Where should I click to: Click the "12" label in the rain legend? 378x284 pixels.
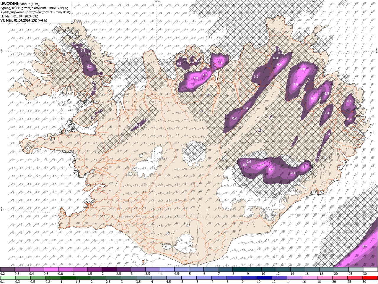click(274, 282)
